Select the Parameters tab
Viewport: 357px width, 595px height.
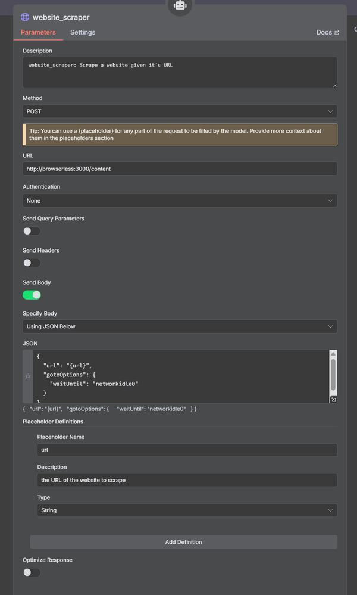(37, 33)
